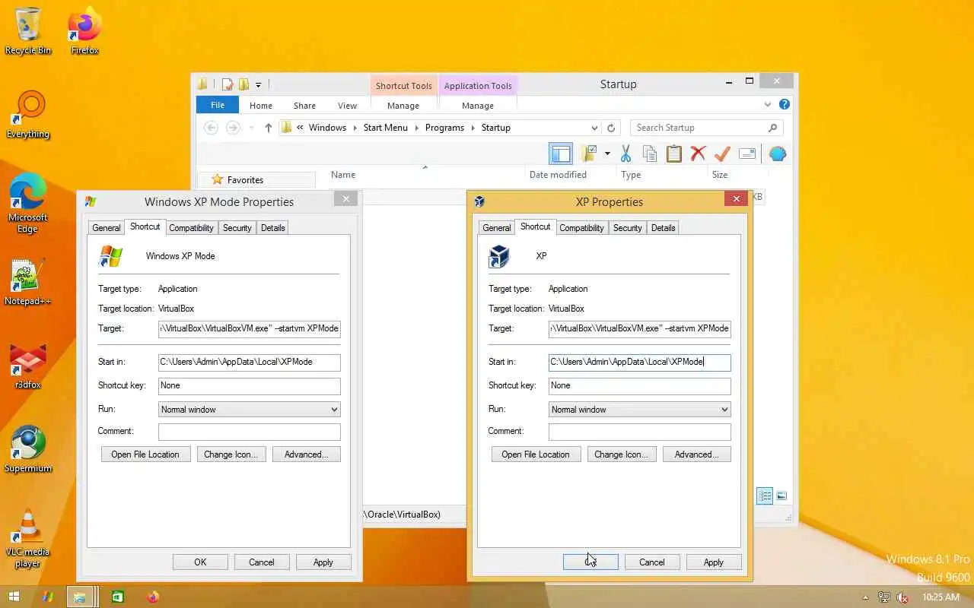The image size is (974, 608).
Task: Show hidden tray icons arrow
Action: [864, 597]
